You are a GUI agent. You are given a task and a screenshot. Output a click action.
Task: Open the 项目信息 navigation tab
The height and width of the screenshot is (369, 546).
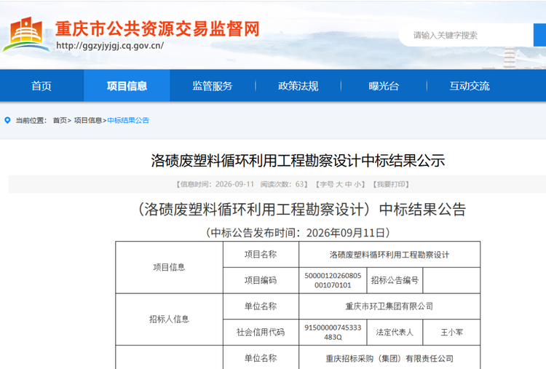coord(127,86)
